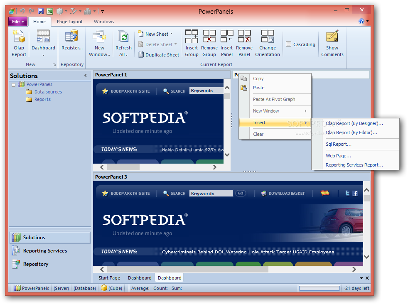408x304 pixels.
Task: Click the Keywords search field in PowerPanel 1
Action: [206, 91]
